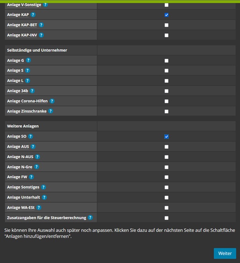Show help for Anlage Unterhalt
The height and width of the screenshot is (263, 240).
tap(44, 197)
